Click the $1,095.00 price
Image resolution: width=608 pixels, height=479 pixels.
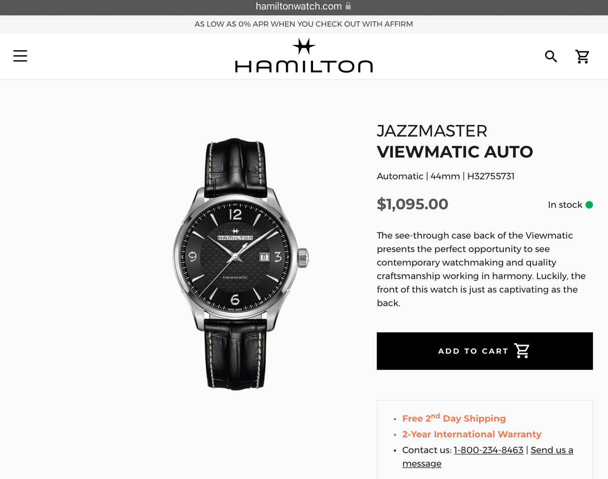(x=412, y=204)
